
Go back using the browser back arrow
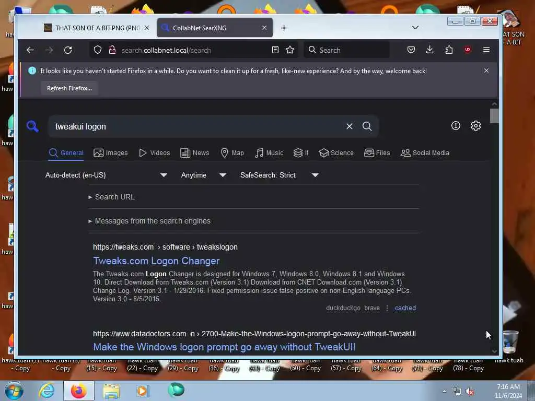[30, 50]
